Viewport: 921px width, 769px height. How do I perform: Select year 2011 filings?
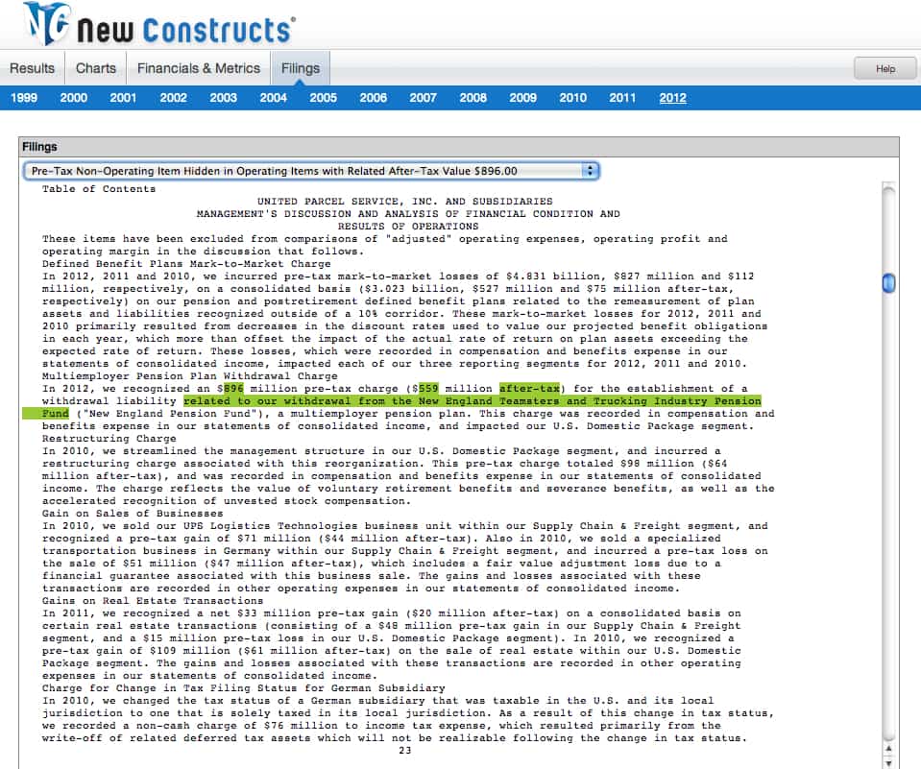click(622, 98)
